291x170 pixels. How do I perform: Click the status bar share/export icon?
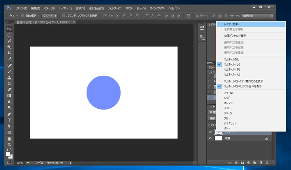coord(28,163)
